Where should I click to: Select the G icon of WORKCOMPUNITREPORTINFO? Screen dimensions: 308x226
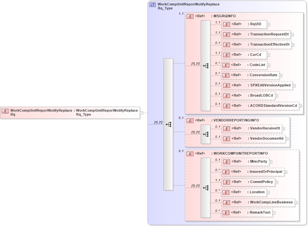click(190, 153)
